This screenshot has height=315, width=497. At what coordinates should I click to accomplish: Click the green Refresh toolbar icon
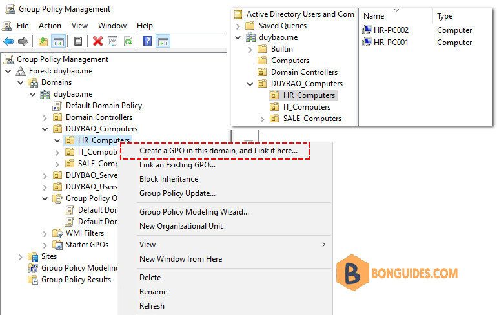click(x=128, y=41)
